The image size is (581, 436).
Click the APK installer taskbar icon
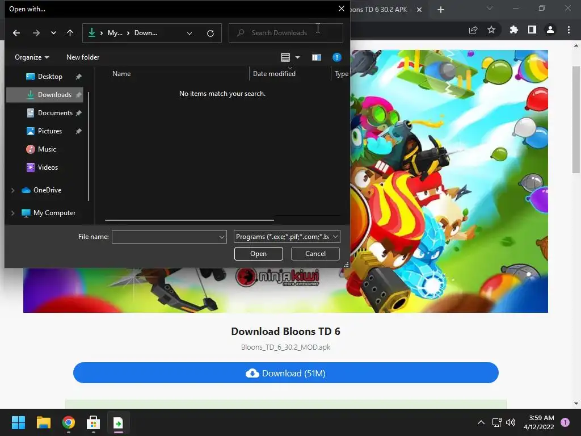[x=118, y=422]
